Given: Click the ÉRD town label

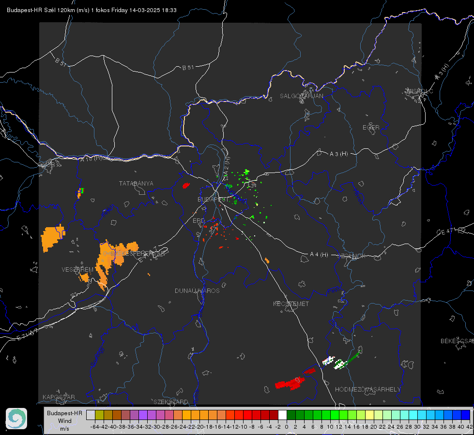Looking at the screenshot, I should click(x=199, y=221).
